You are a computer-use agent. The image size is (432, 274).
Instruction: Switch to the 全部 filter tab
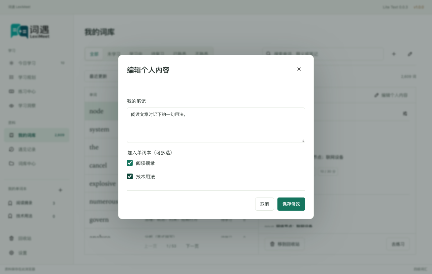click(94, 54)
